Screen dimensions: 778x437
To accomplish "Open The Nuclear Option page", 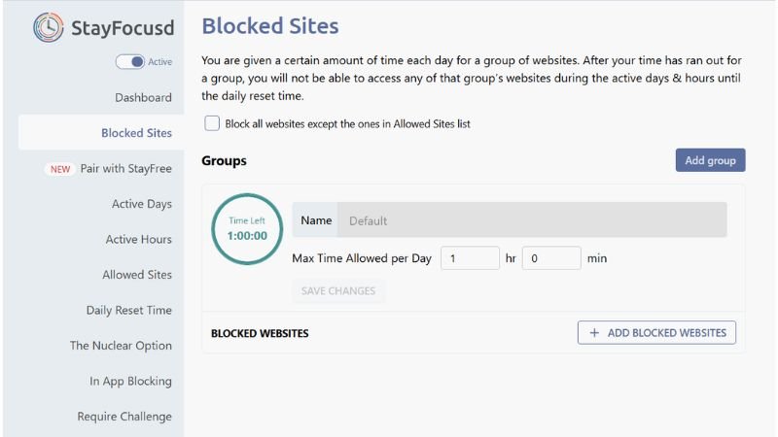I will [121, 346].
